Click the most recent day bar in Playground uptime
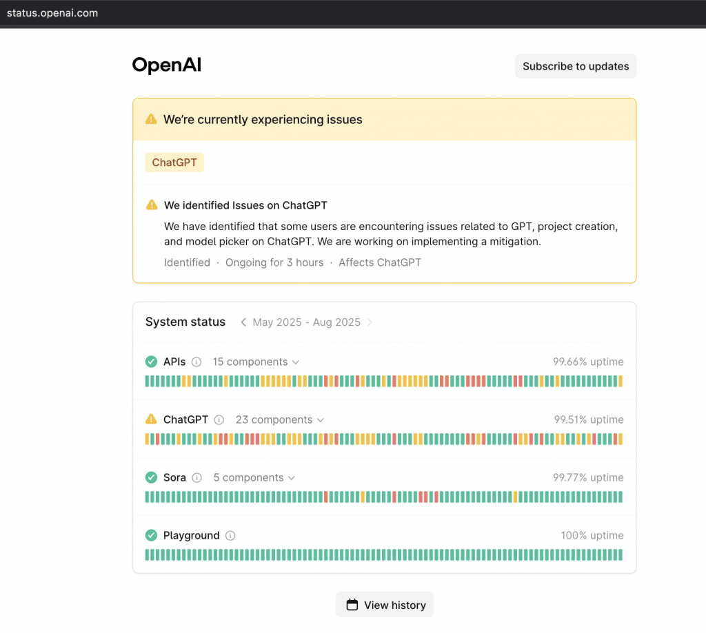The width and height of the screenshot is (706, 633). [621, 555]
